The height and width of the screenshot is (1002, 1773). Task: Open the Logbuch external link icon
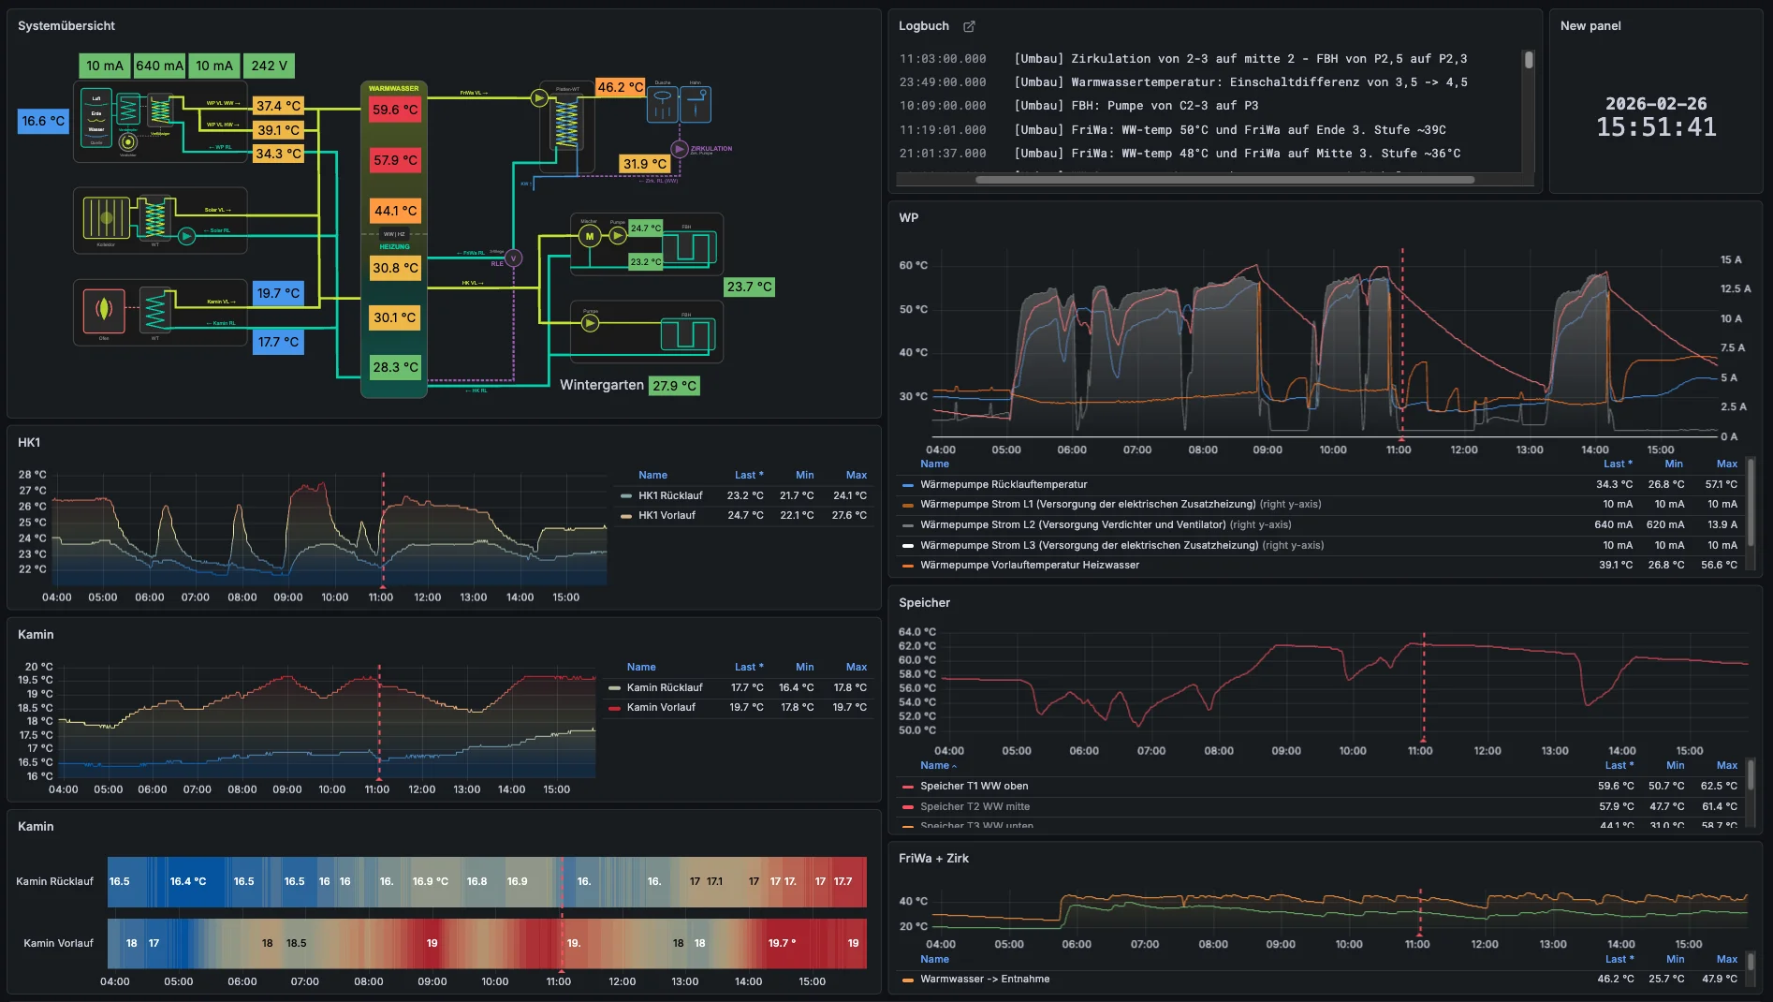(969, 26)
